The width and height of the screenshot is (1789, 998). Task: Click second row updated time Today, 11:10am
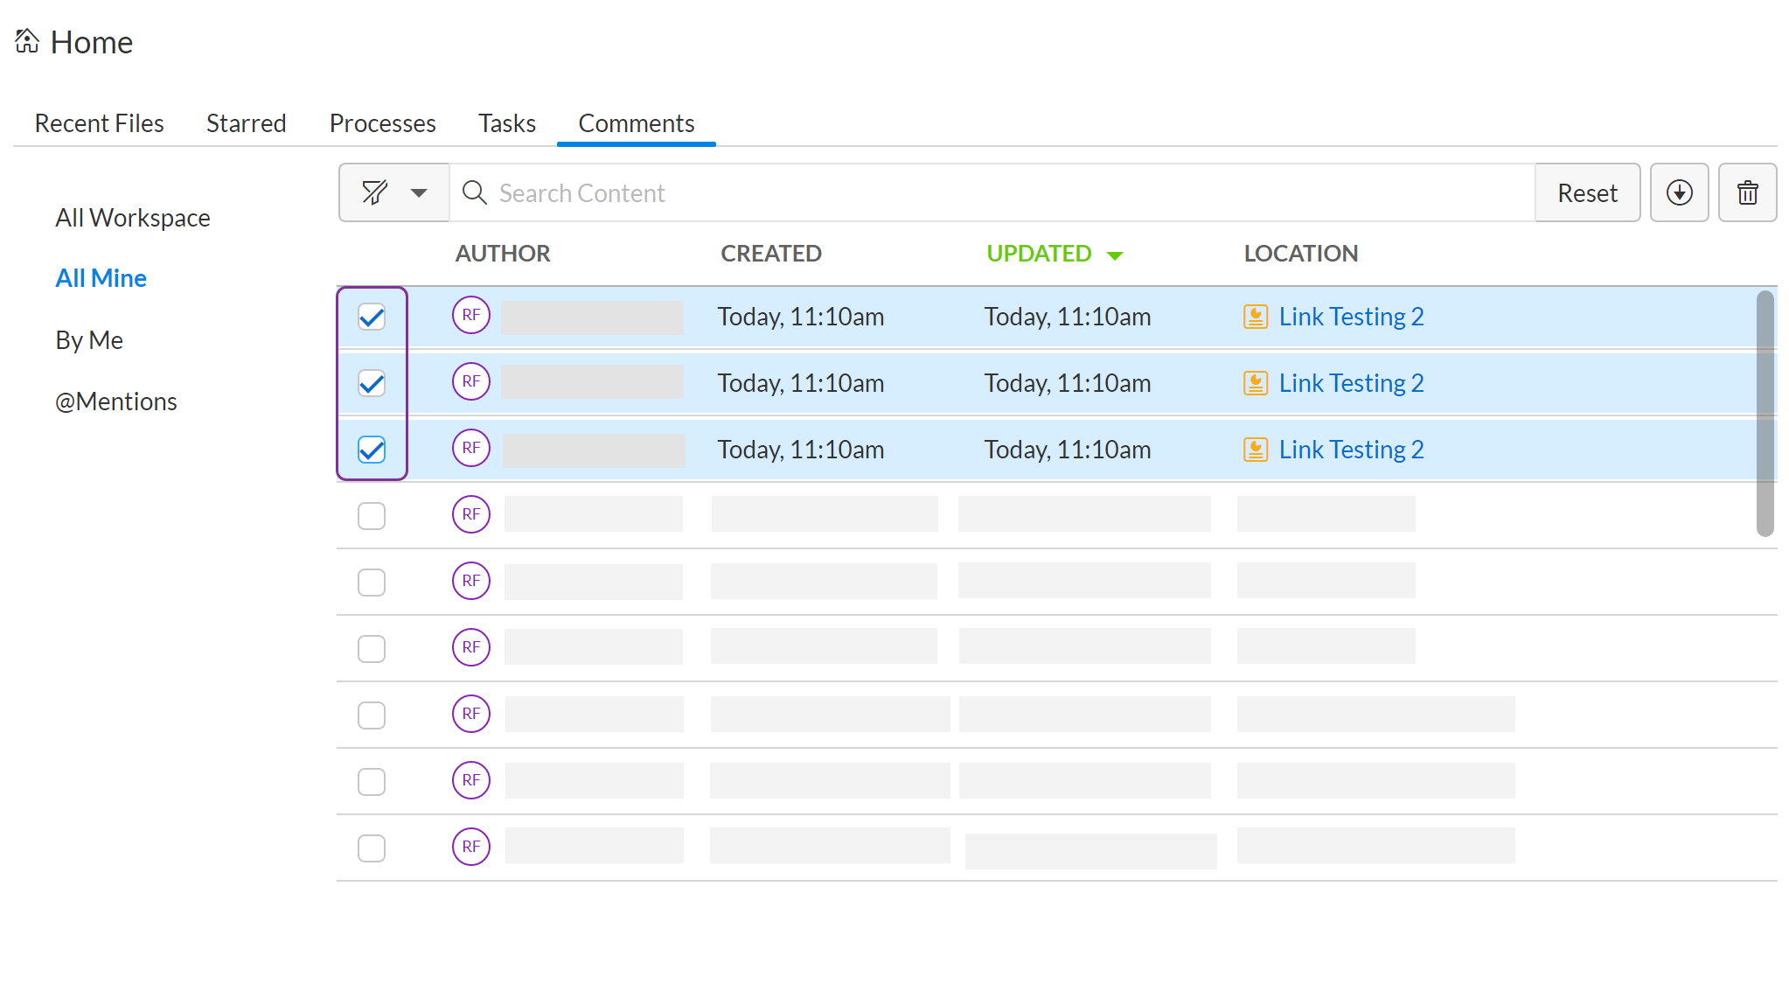pyautogui.click(x=1068, y=383)
